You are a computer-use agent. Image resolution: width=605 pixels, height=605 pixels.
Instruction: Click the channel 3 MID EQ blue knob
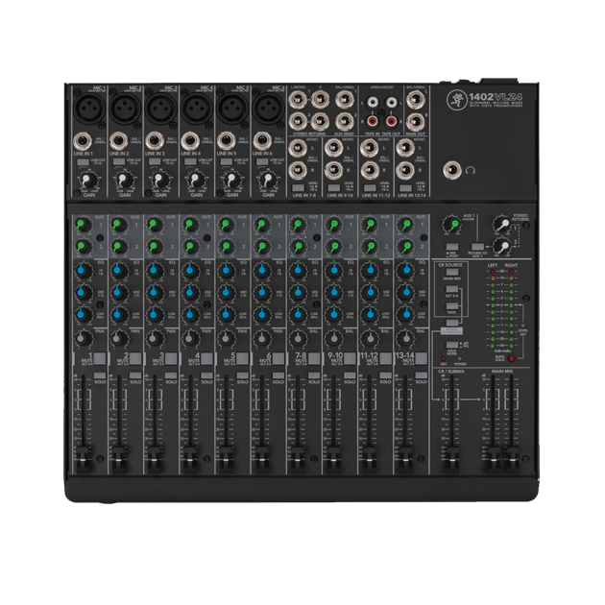pos(154,292)
